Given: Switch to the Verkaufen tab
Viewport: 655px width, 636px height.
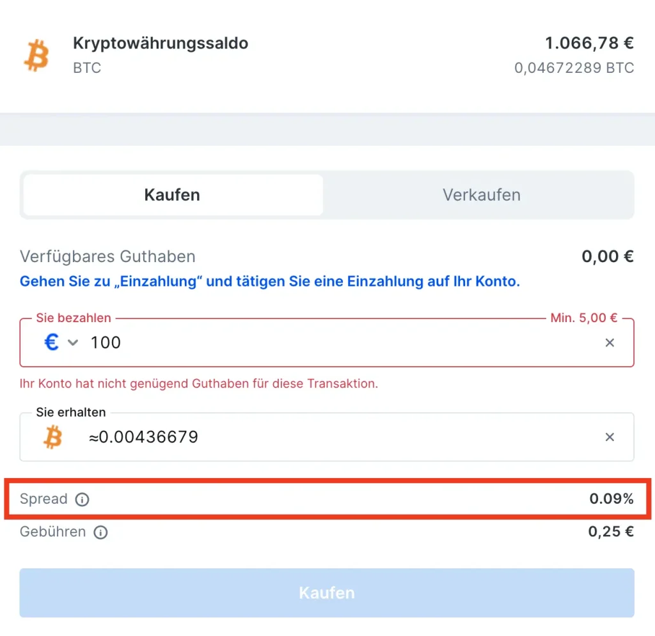Looking at the screenshot, I should tap(481, 195).
